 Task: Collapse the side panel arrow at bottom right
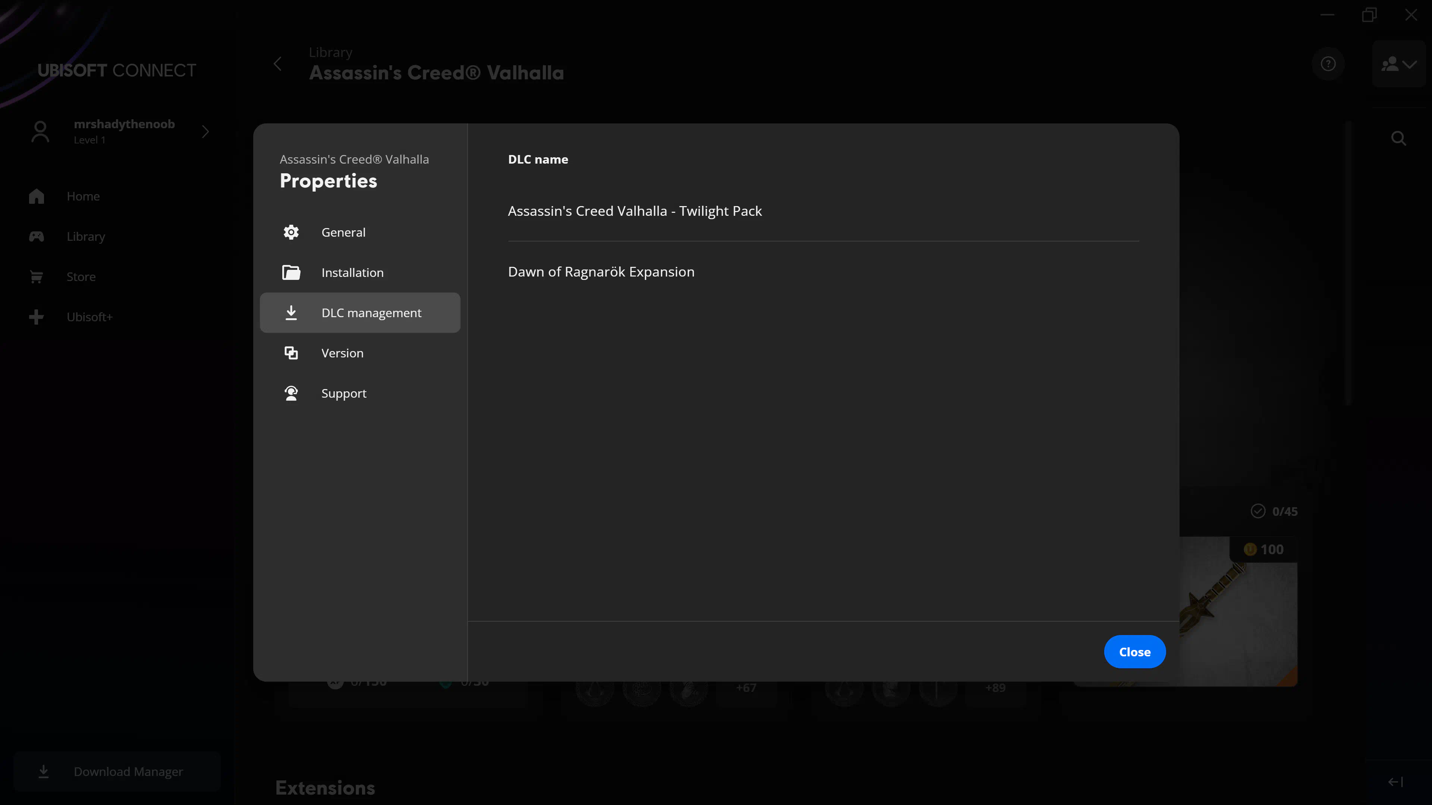pos(1395,782)
